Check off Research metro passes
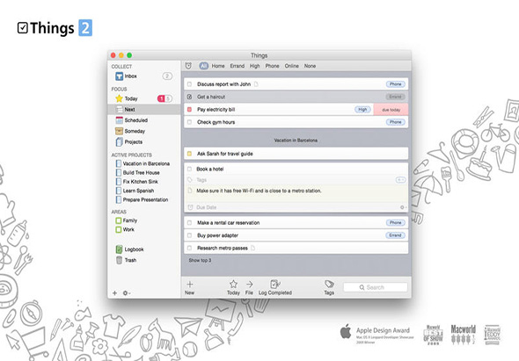519x361 pixels. pos(190,248)
